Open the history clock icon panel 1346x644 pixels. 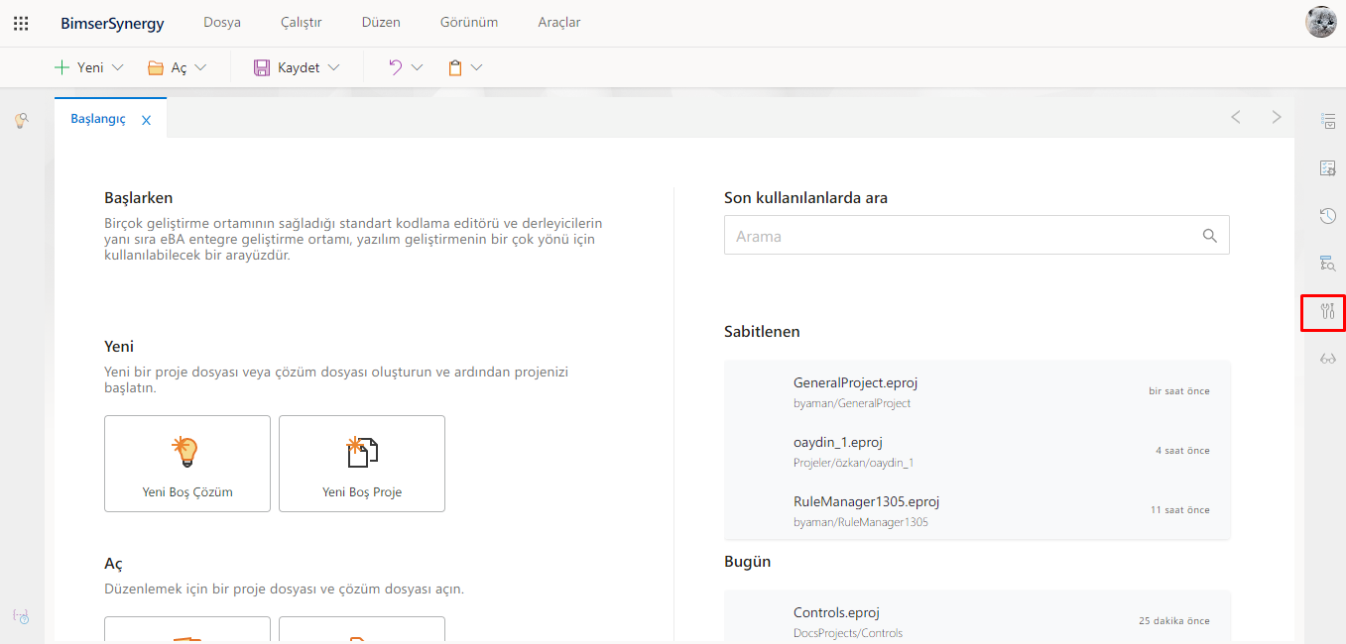pyautogui.click(x=1327, y=216)
